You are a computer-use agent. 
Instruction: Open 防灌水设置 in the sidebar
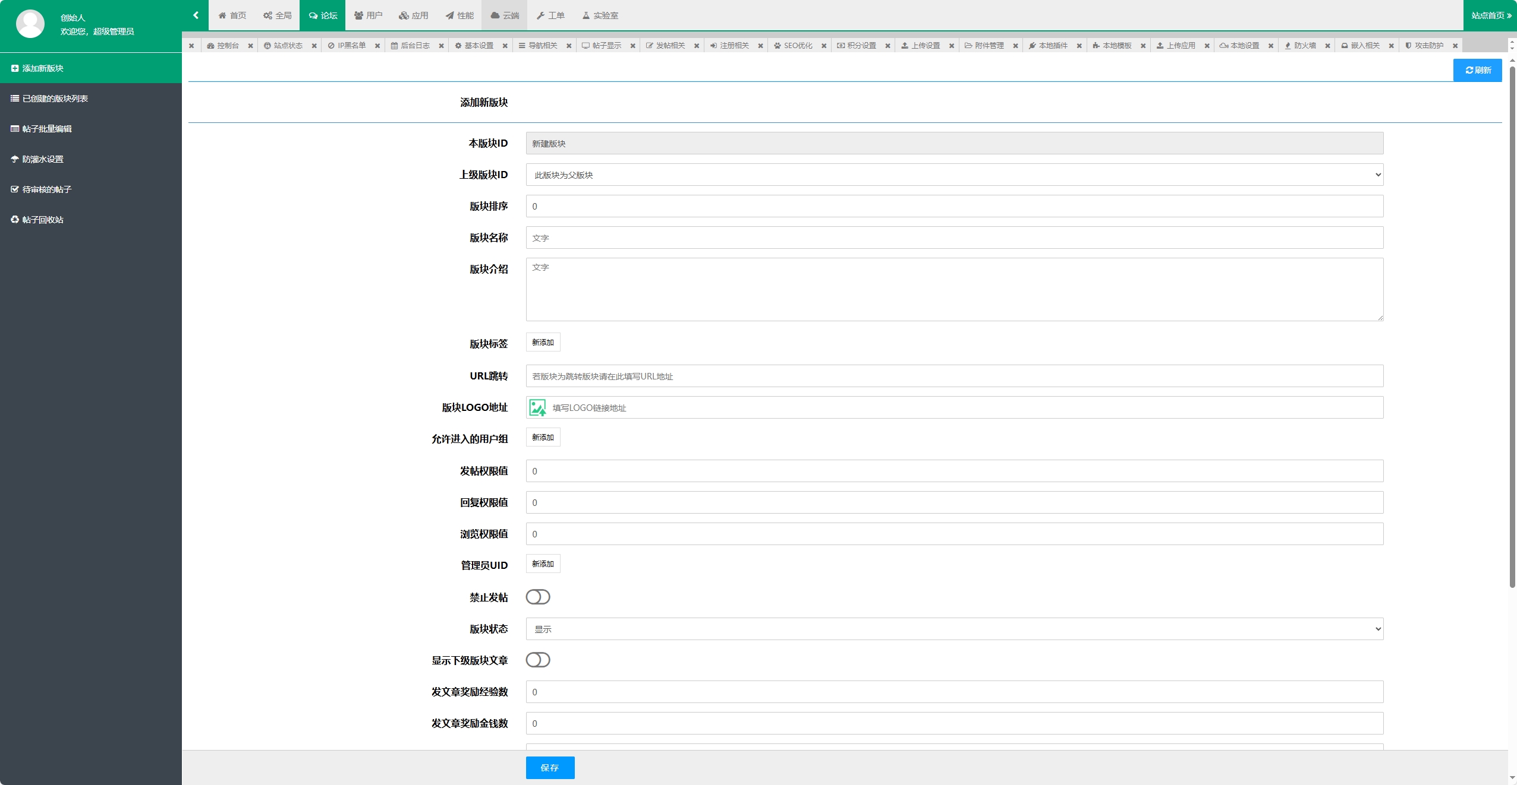[91, 159]
